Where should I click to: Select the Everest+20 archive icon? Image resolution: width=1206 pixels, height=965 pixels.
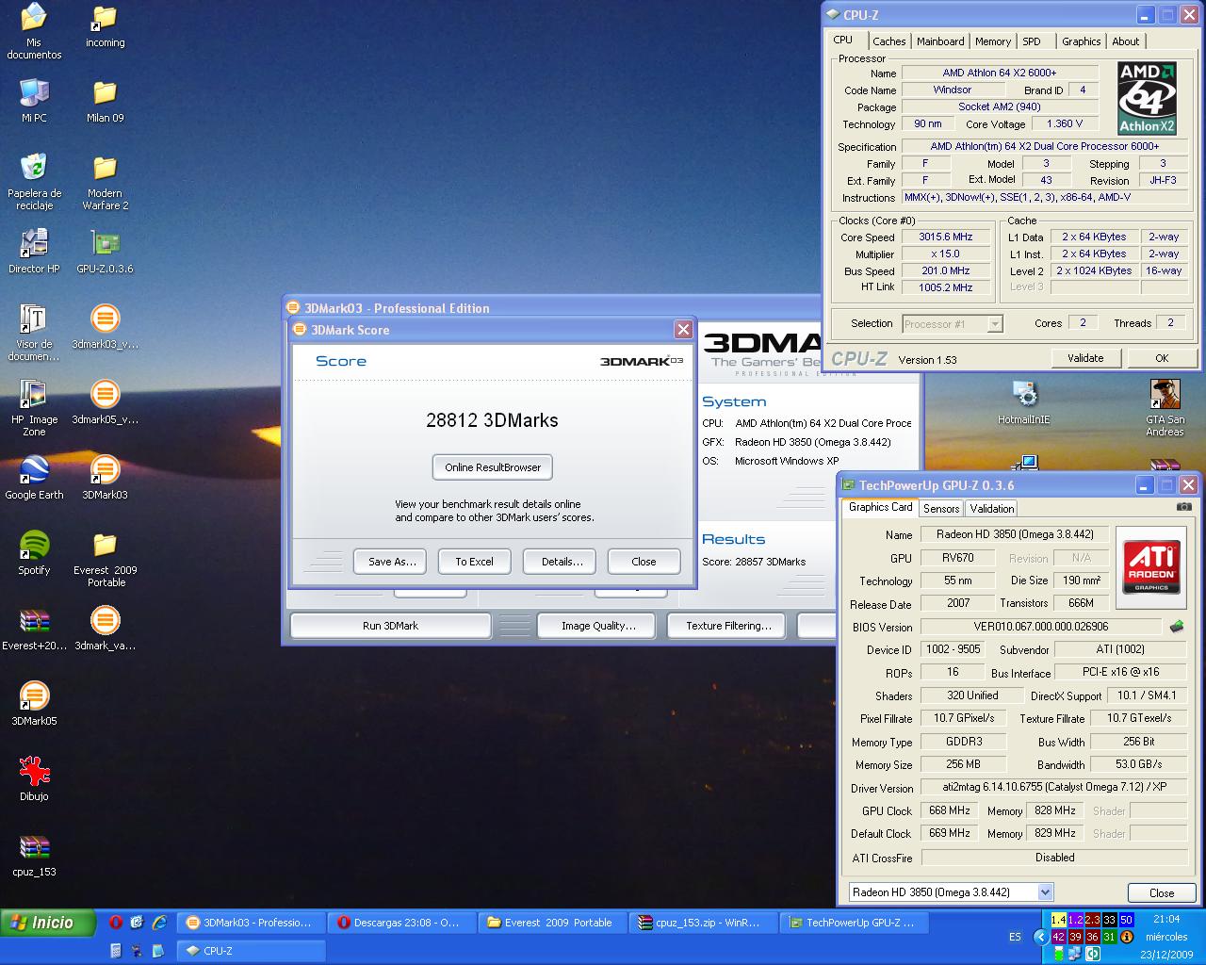point(34,628)
